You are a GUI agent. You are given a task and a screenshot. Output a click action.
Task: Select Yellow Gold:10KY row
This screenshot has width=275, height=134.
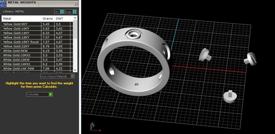(37, 29)
